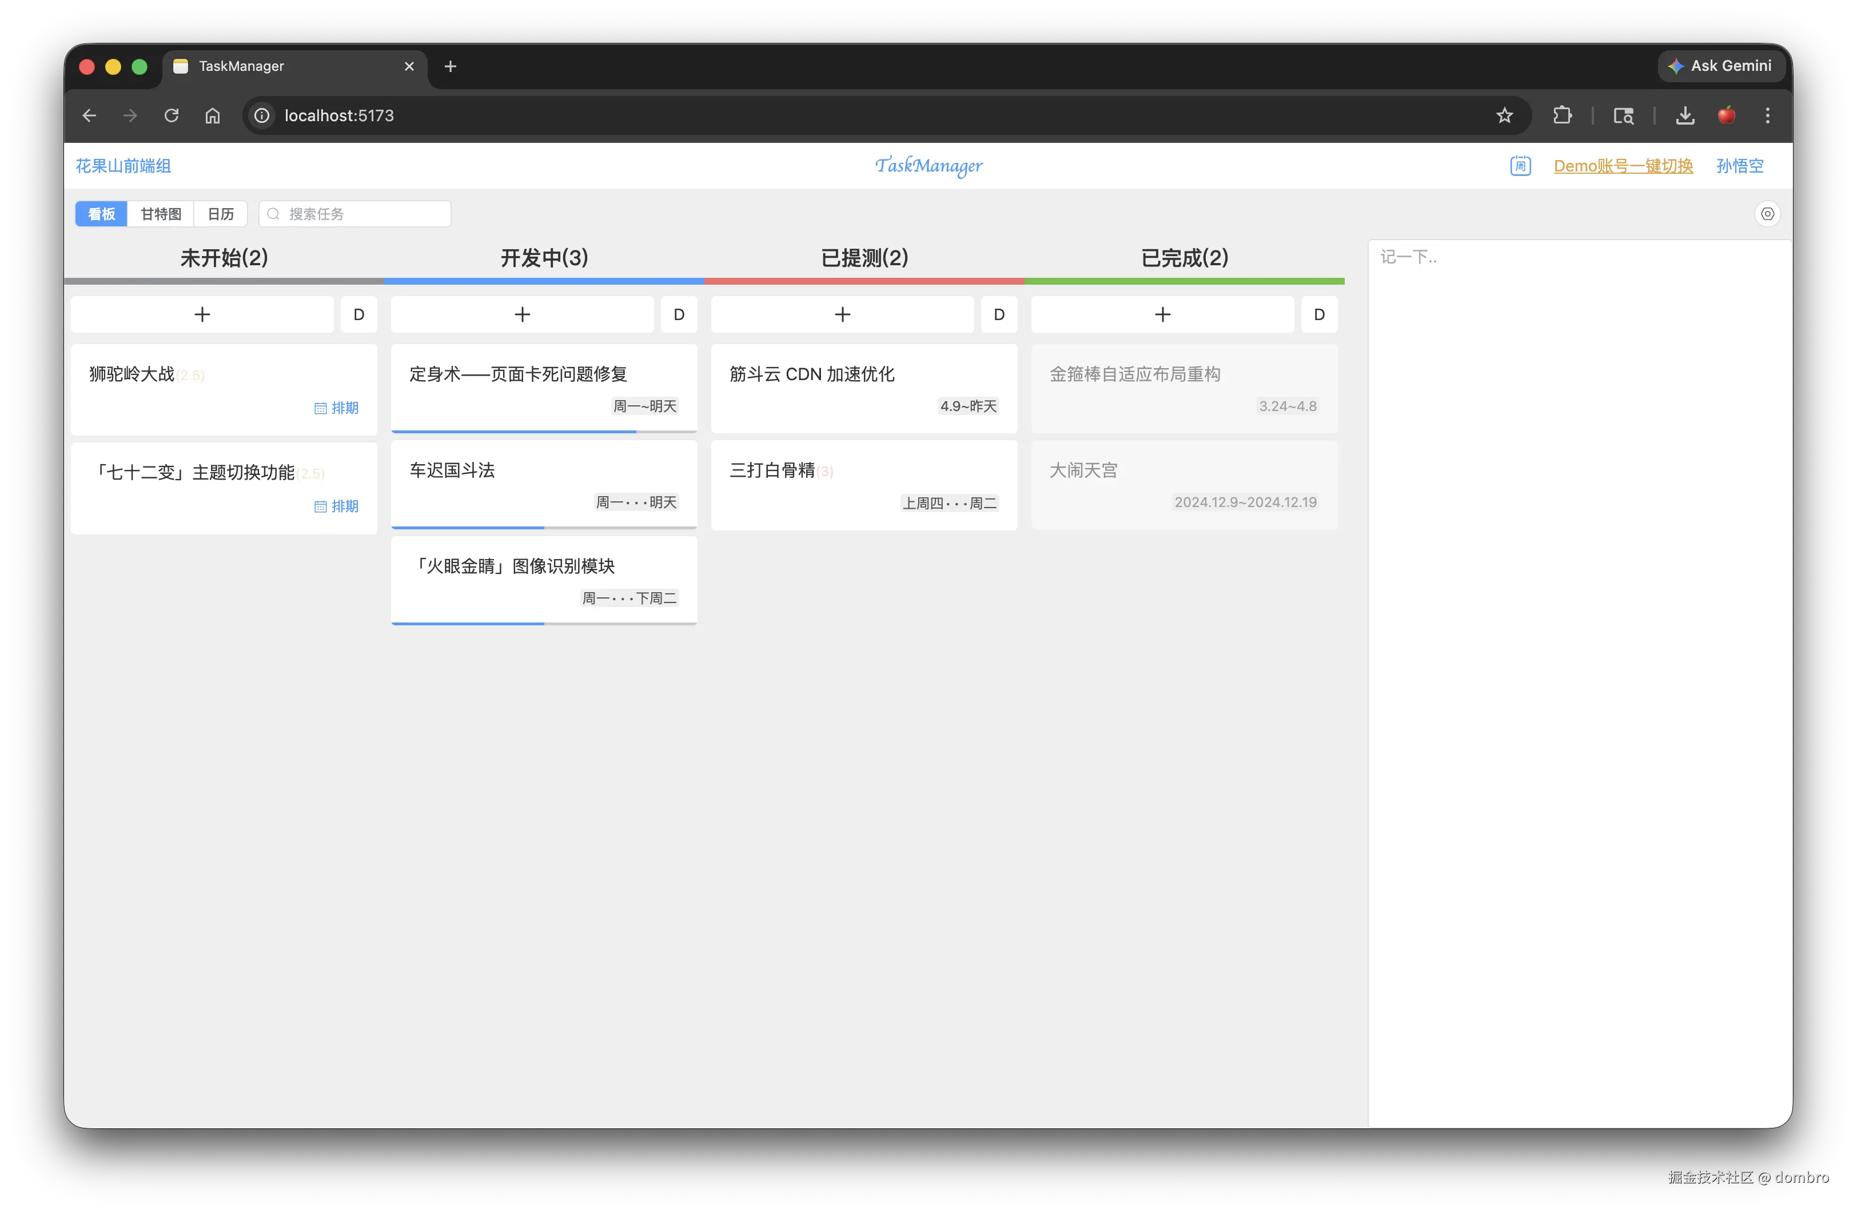This screenshot has height=1213, width=1857.
Task: Open the browser extensions icon
Action: pos(1563,115)
